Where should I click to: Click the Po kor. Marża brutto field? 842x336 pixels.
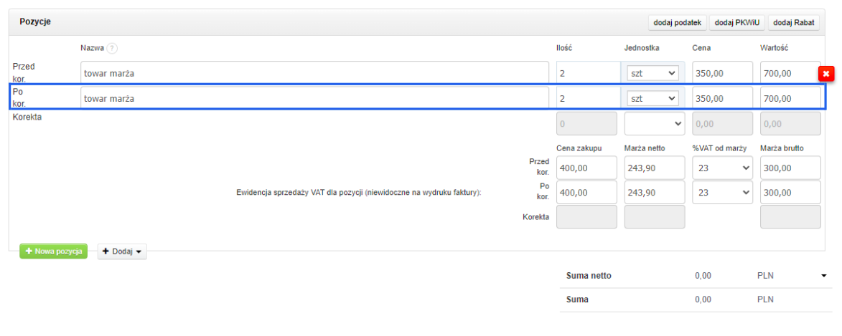coord(790,193)
